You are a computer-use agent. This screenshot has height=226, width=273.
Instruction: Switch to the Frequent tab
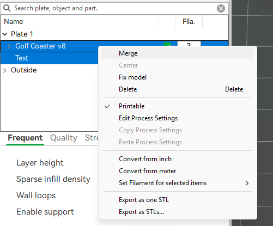click(x=25, y=138)
